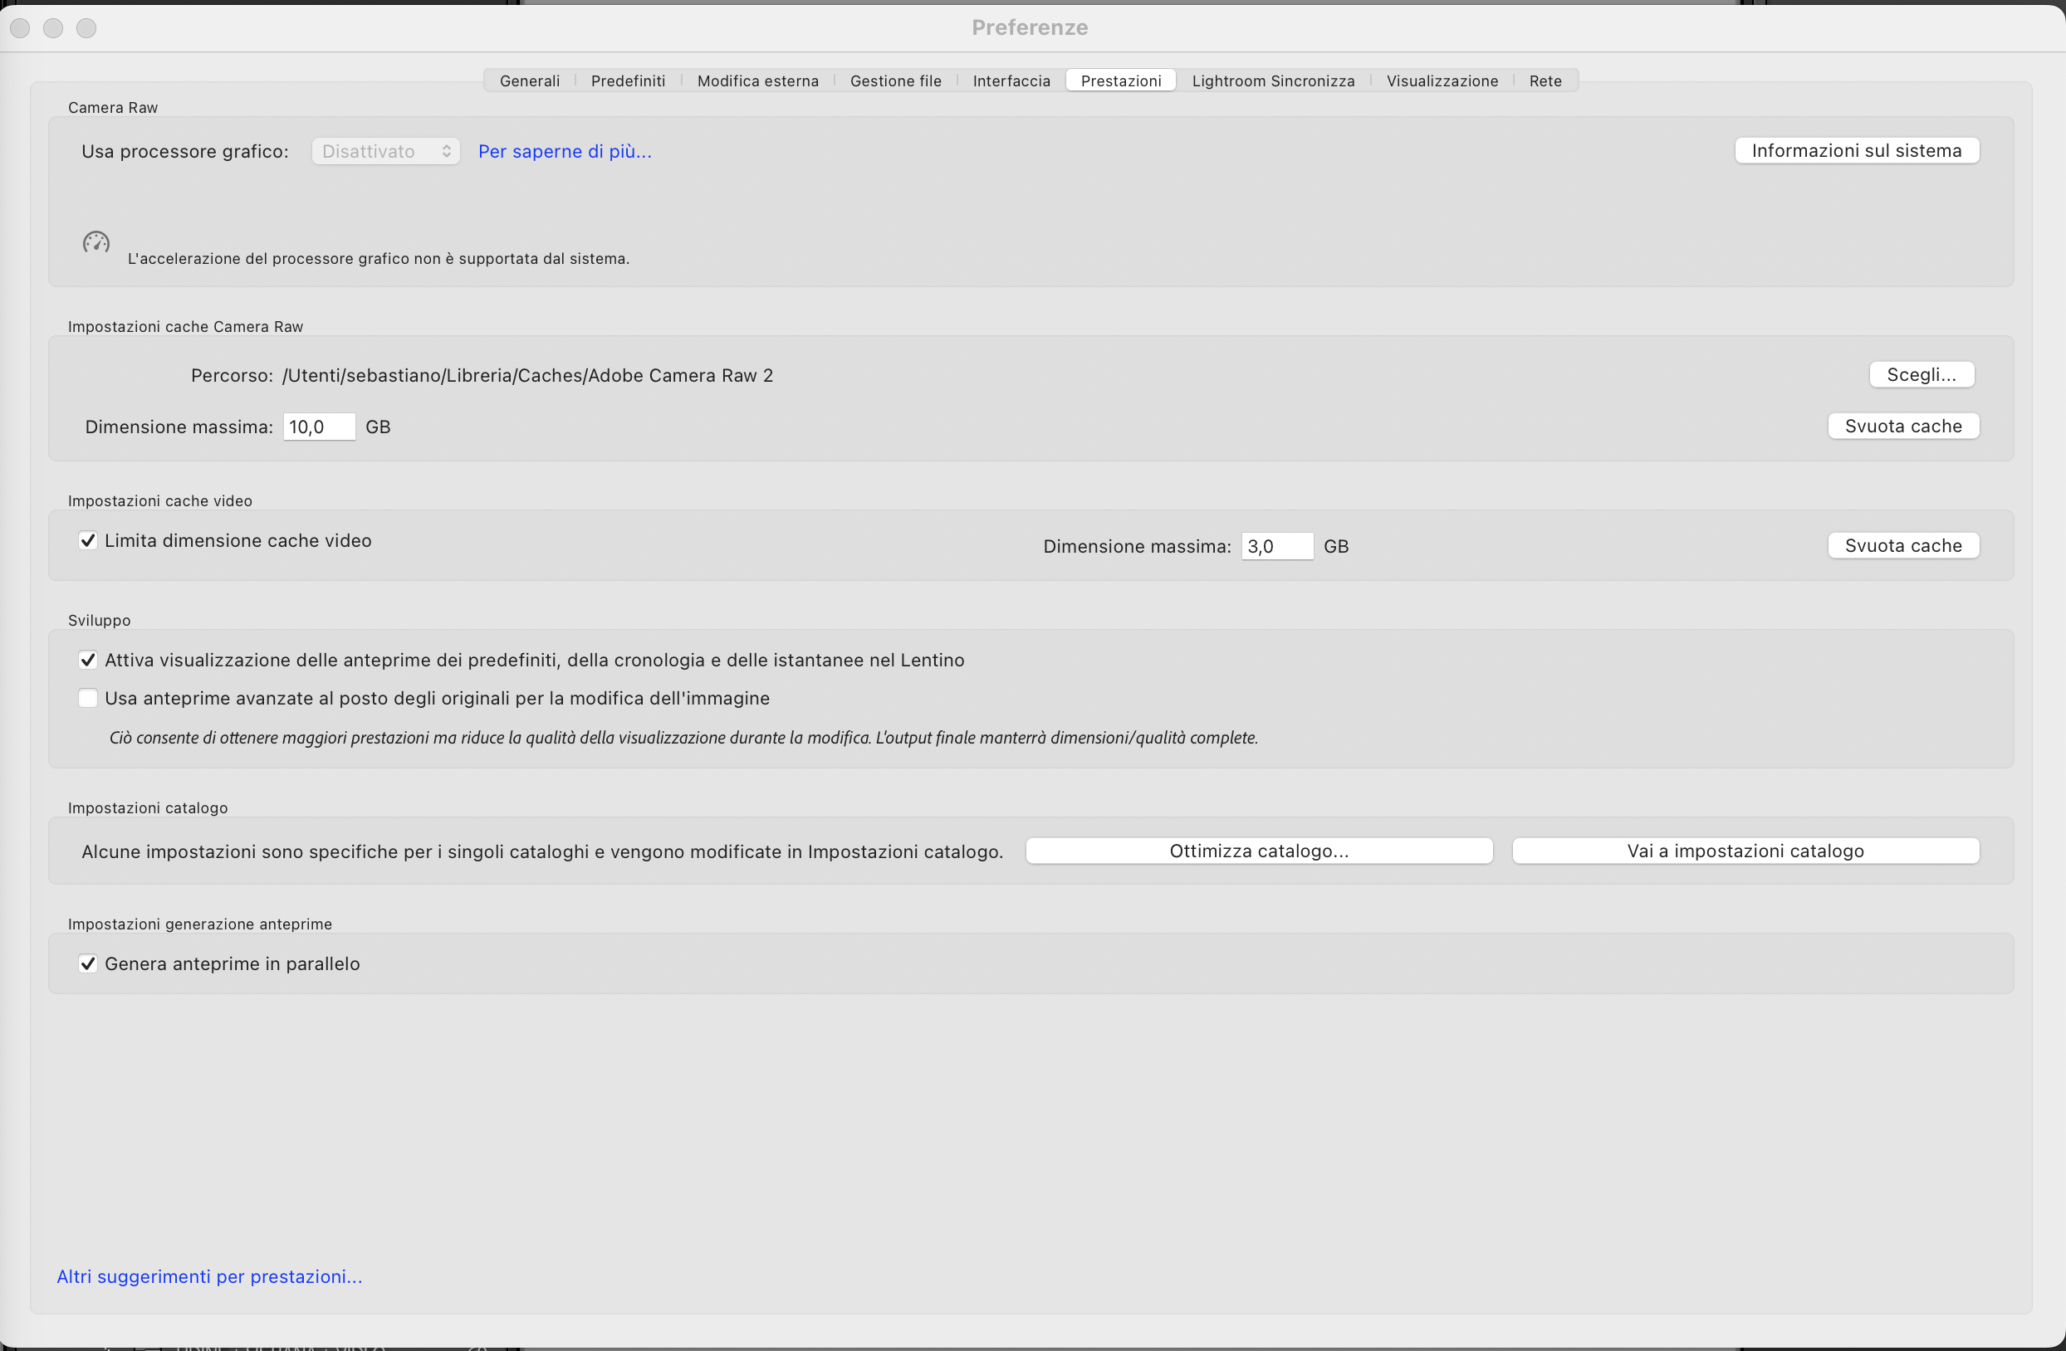Click 'Svuota cache' for video cache
This screenshot has width=2066, height=1351.
click(x=1902, y=545)
